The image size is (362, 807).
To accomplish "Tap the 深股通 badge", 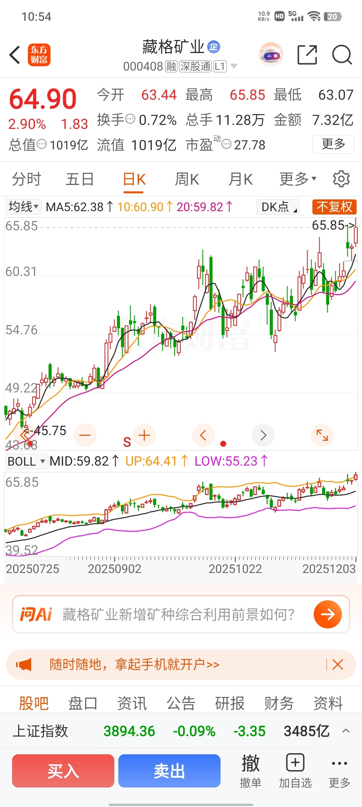I will 195,66.
